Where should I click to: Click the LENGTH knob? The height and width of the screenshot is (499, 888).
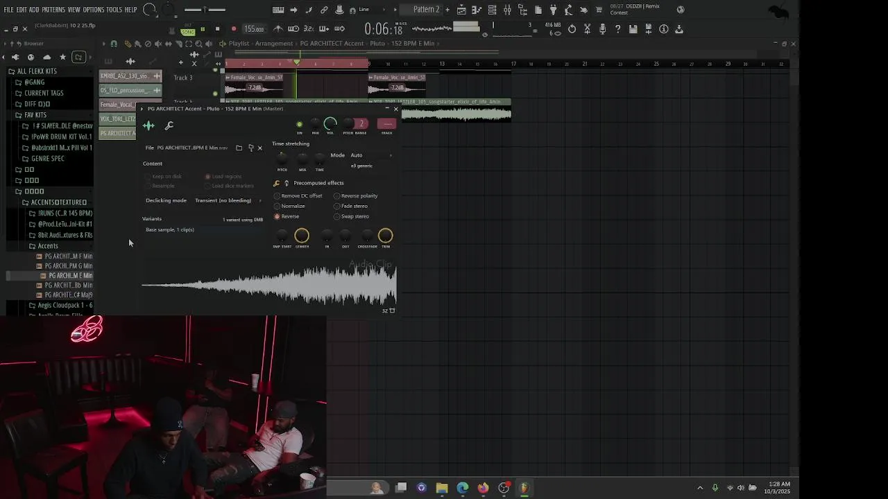click(x=302, y=236)
